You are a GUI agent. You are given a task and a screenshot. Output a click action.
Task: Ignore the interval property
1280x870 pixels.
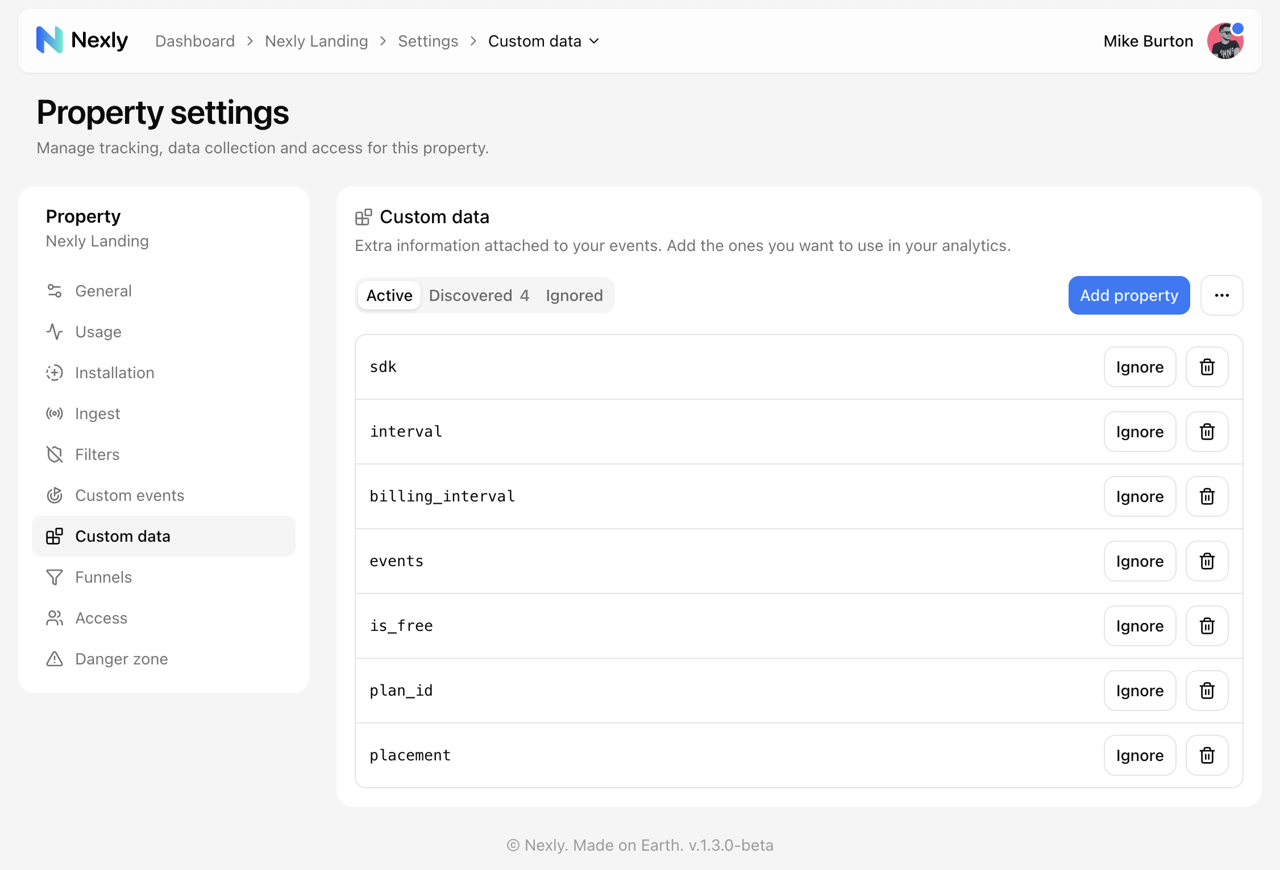(1140, 432)
